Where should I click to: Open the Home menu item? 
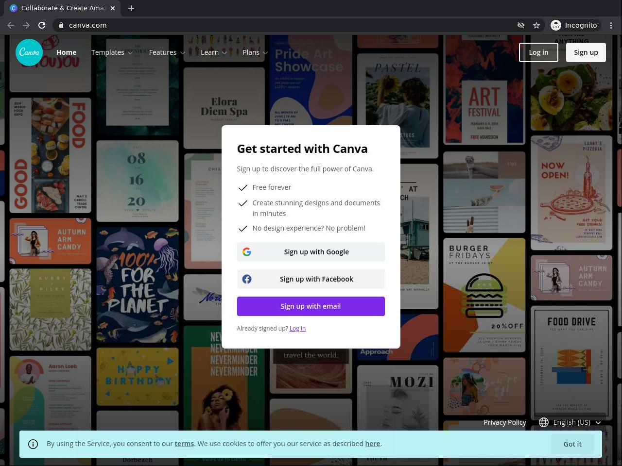(67, 52)
